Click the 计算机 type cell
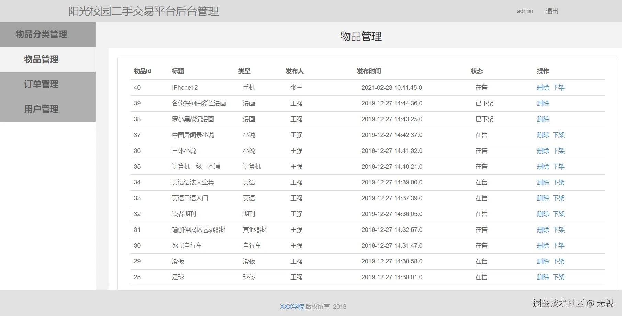The width and height of the screenshot is (622, 316). (252, 167)
